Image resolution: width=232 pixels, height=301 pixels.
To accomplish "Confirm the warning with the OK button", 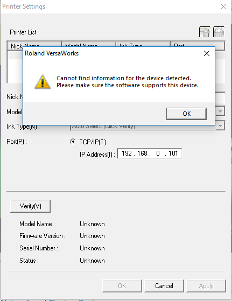I will pyautogui.click(x=187, y=114).
